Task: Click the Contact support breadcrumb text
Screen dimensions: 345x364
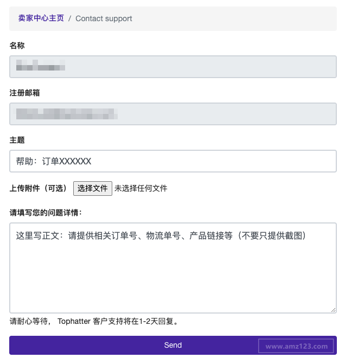Action: tap(104, 18)
